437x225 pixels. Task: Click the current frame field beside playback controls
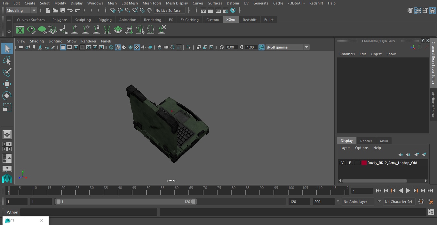click(362, 191)
